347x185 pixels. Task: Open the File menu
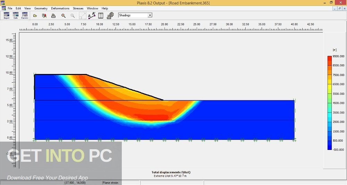[10, 8]
